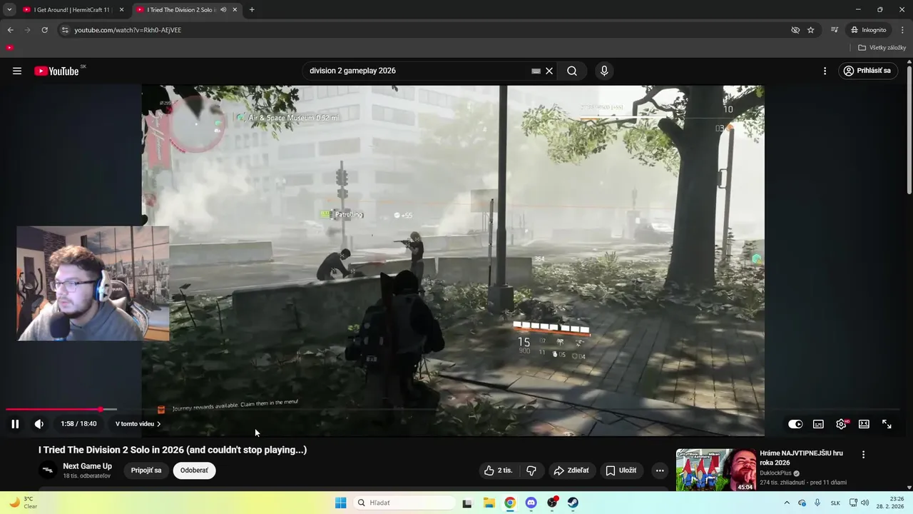Clear the search query with X
The image size is (913, 514).
tap(549, 71)
